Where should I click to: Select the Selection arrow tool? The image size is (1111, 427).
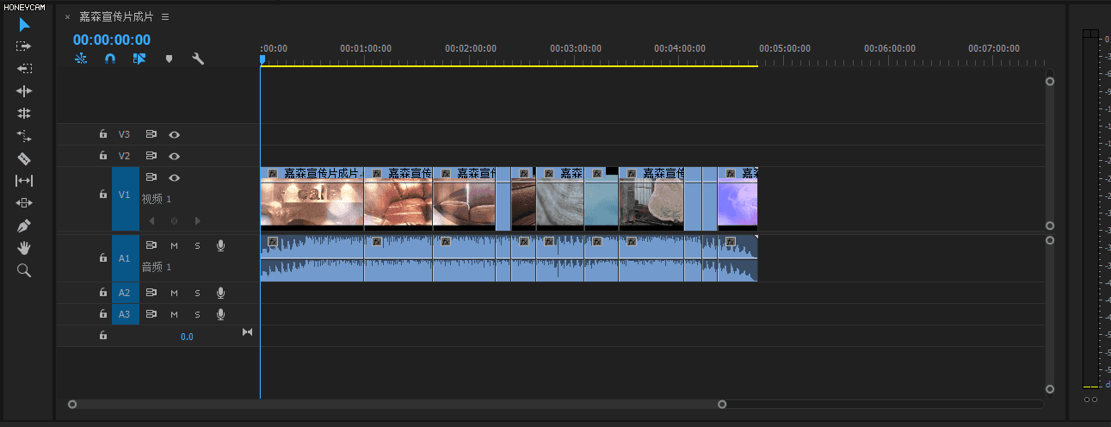coord(24,24)
